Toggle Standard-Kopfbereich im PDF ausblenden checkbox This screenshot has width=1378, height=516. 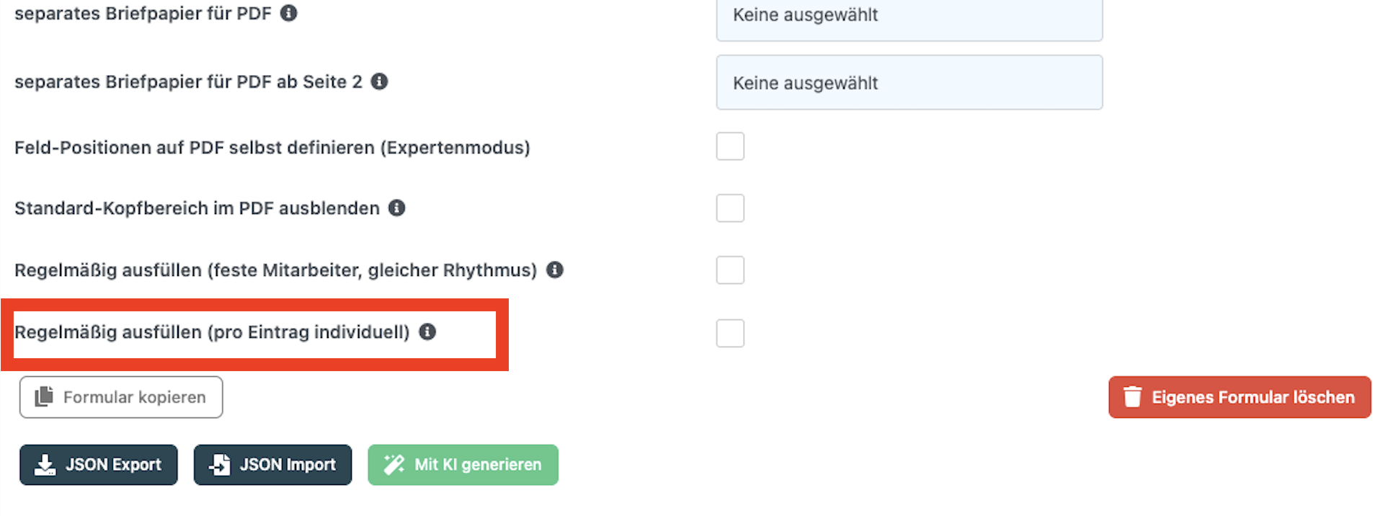pos(729,208)
